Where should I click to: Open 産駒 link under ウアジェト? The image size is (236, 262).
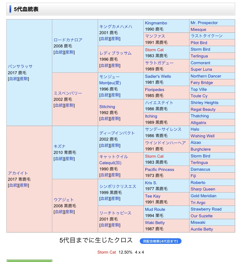coord(69,212)
